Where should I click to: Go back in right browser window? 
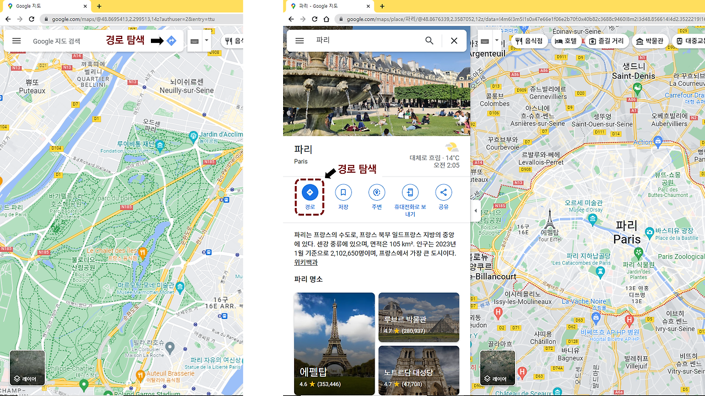click(291, 19)
